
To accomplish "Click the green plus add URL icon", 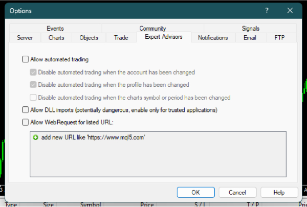I will [35, 137].
